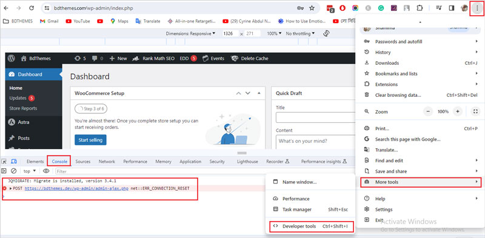
Task: Click the Grammarly extension icon
Action: tap(381, 8)
